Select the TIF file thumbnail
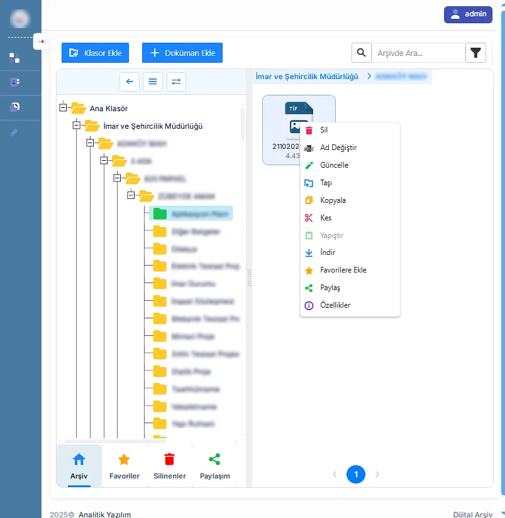 [x=299, y=130]
